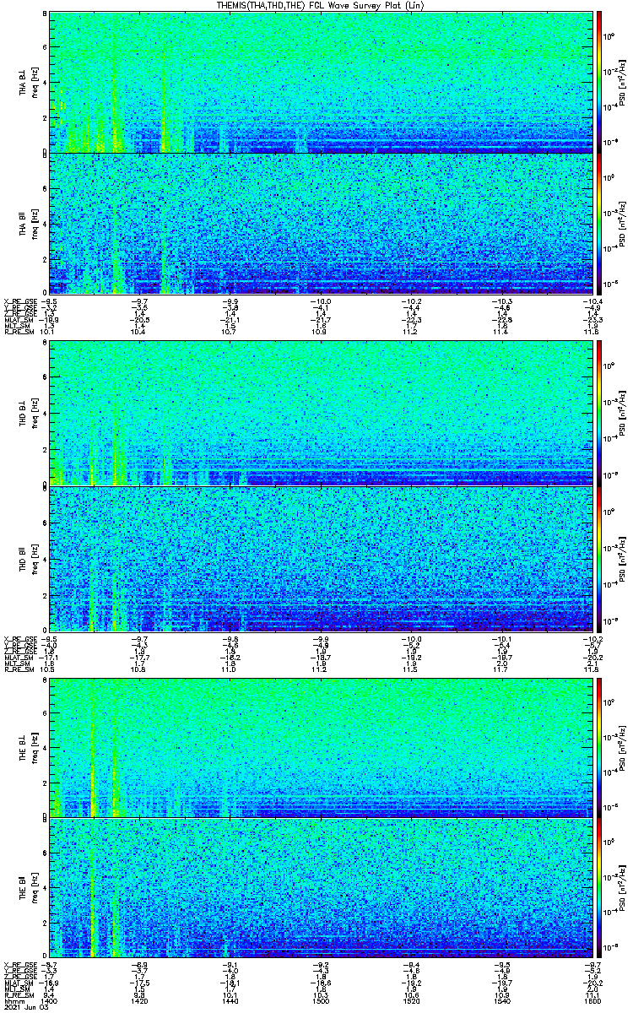
Task: Click the 1440 time tick label
Action: pos(230,1002)
